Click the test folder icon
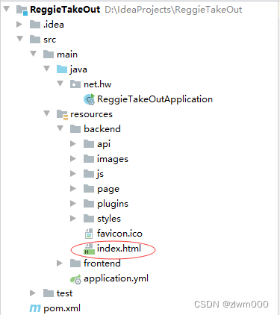280x315 pixels. coord(49,293)
